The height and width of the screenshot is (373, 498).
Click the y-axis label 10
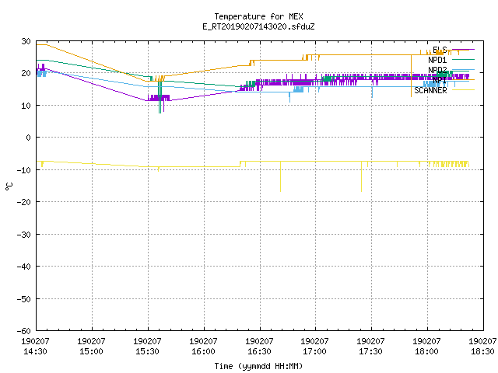(x=26, y=106)
